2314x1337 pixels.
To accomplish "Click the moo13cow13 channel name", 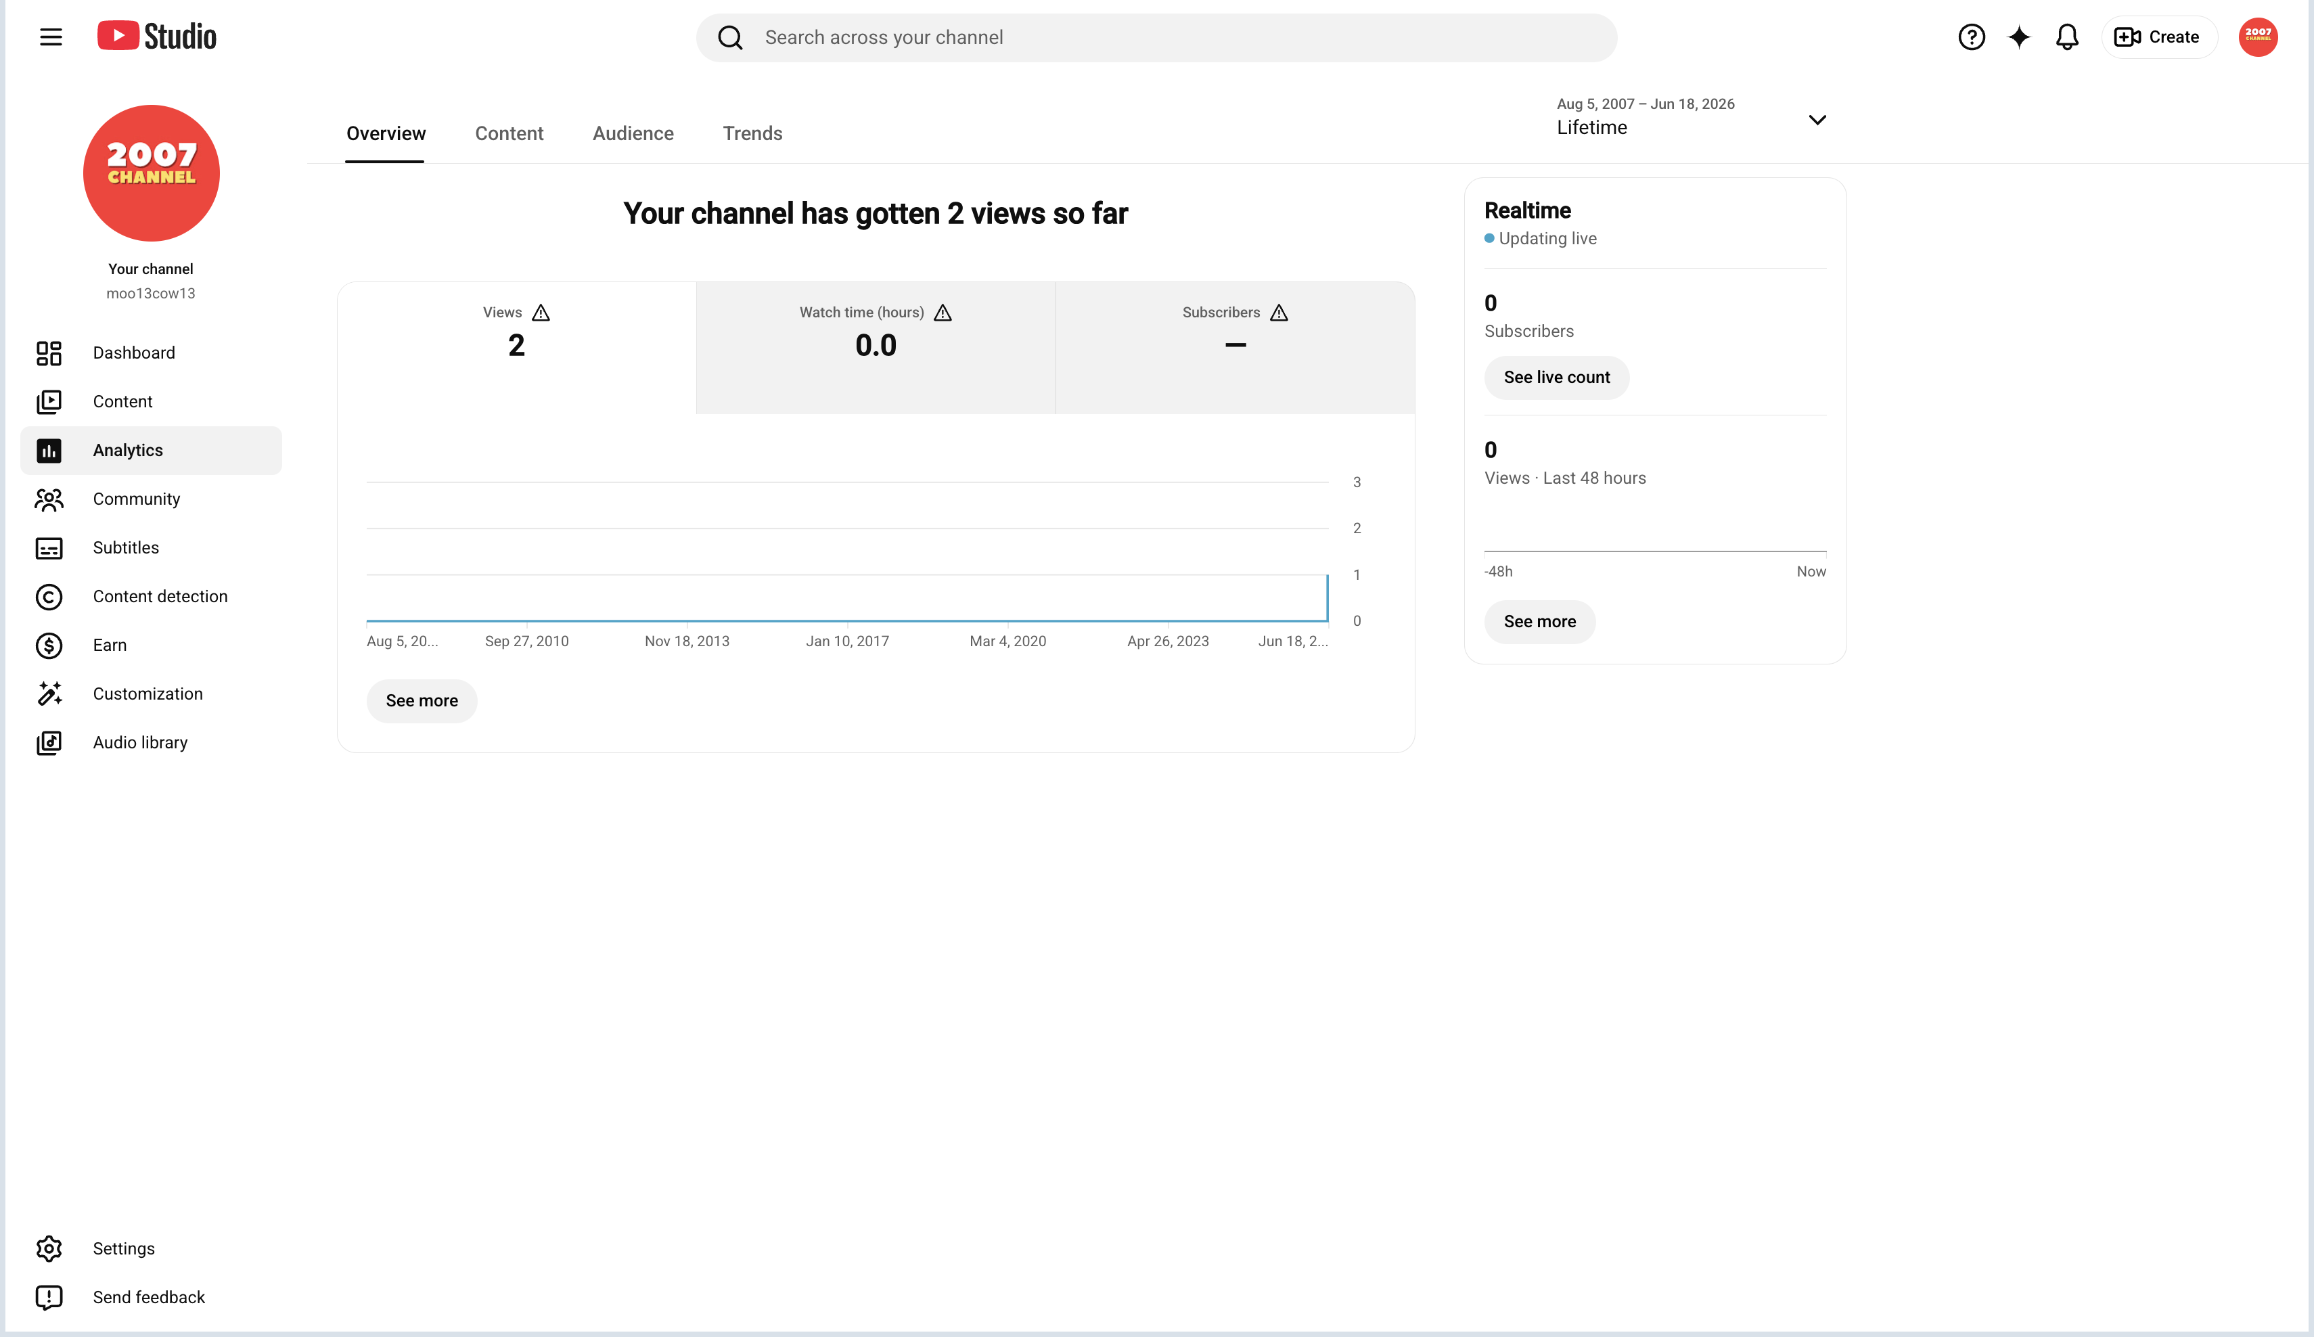I will pos(151,293).
